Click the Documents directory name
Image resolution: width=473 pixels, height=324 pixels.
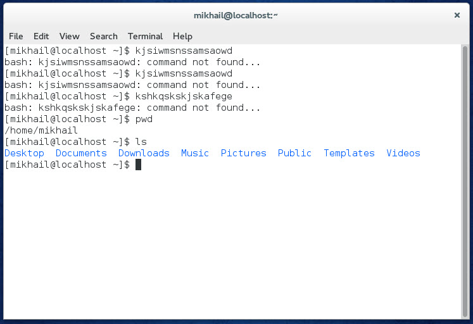(x=81, y=153)
